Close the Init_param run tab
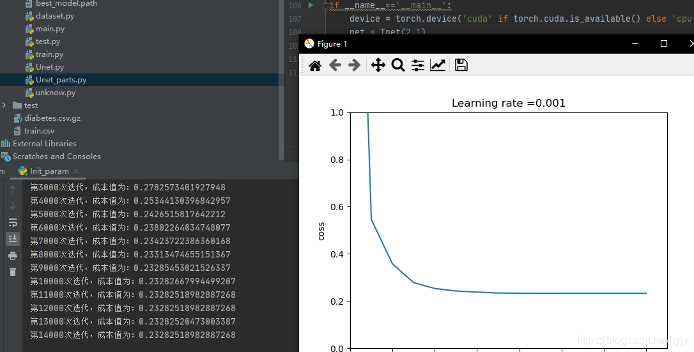 pyautogui.click(x=76, y=171)
